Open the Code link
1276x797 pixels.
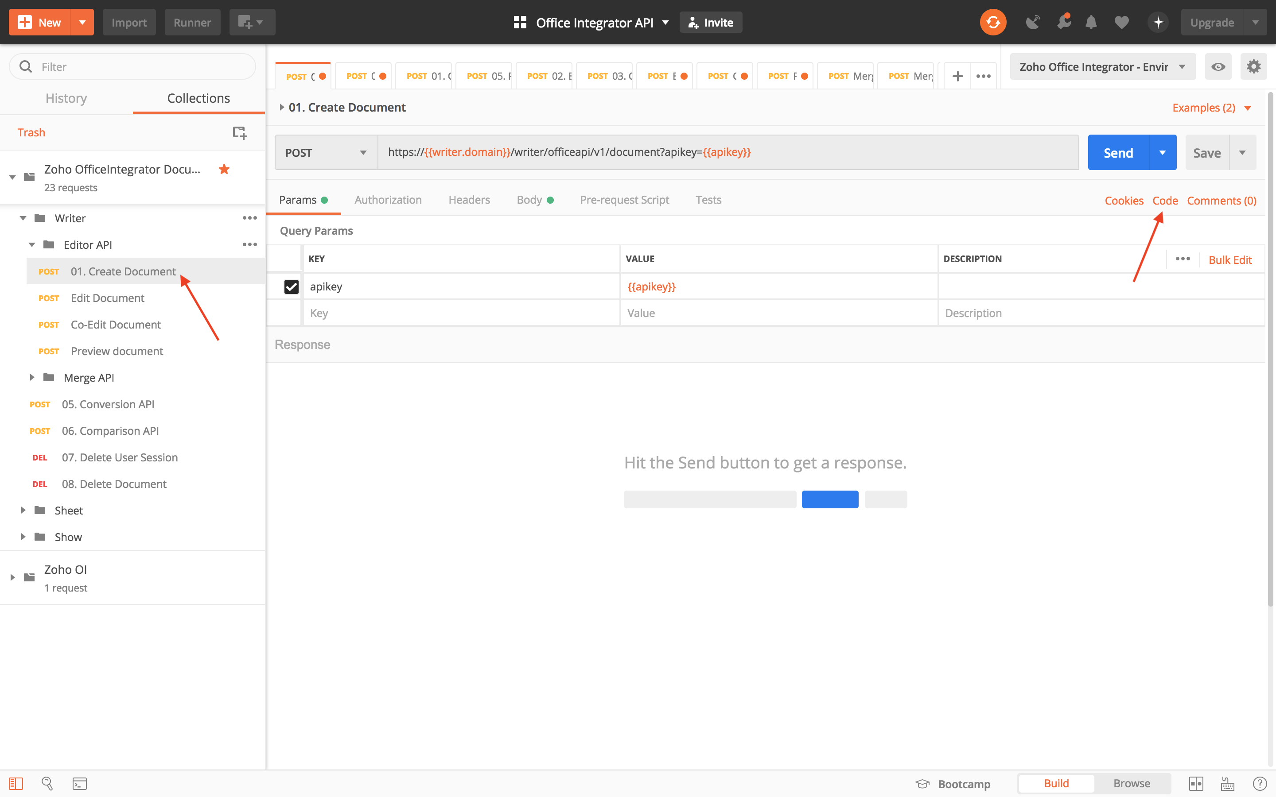click(x=1164, y=200)
